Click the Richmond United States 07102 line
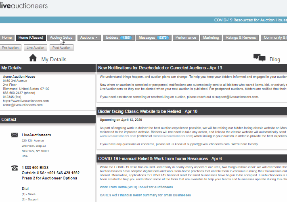Screen dimensions: 287x202 (x=26, y=89)
